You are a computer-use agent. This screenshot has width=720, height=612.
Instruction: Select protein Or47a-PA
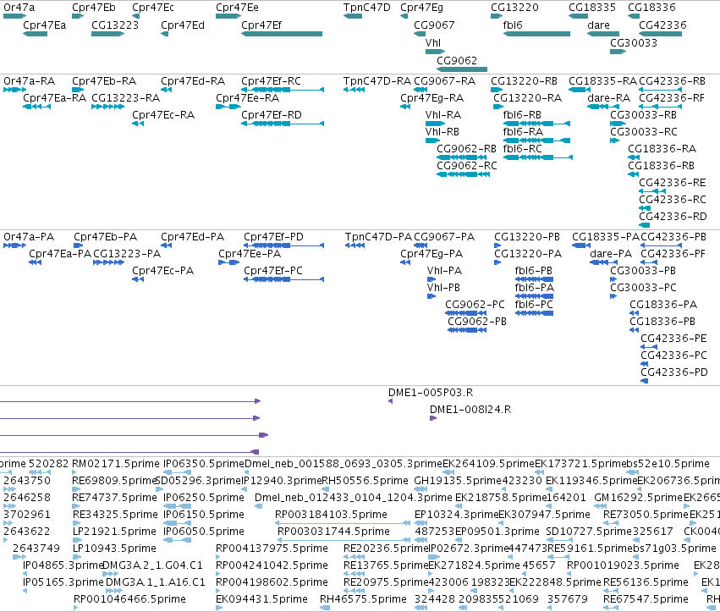point(14,245)
